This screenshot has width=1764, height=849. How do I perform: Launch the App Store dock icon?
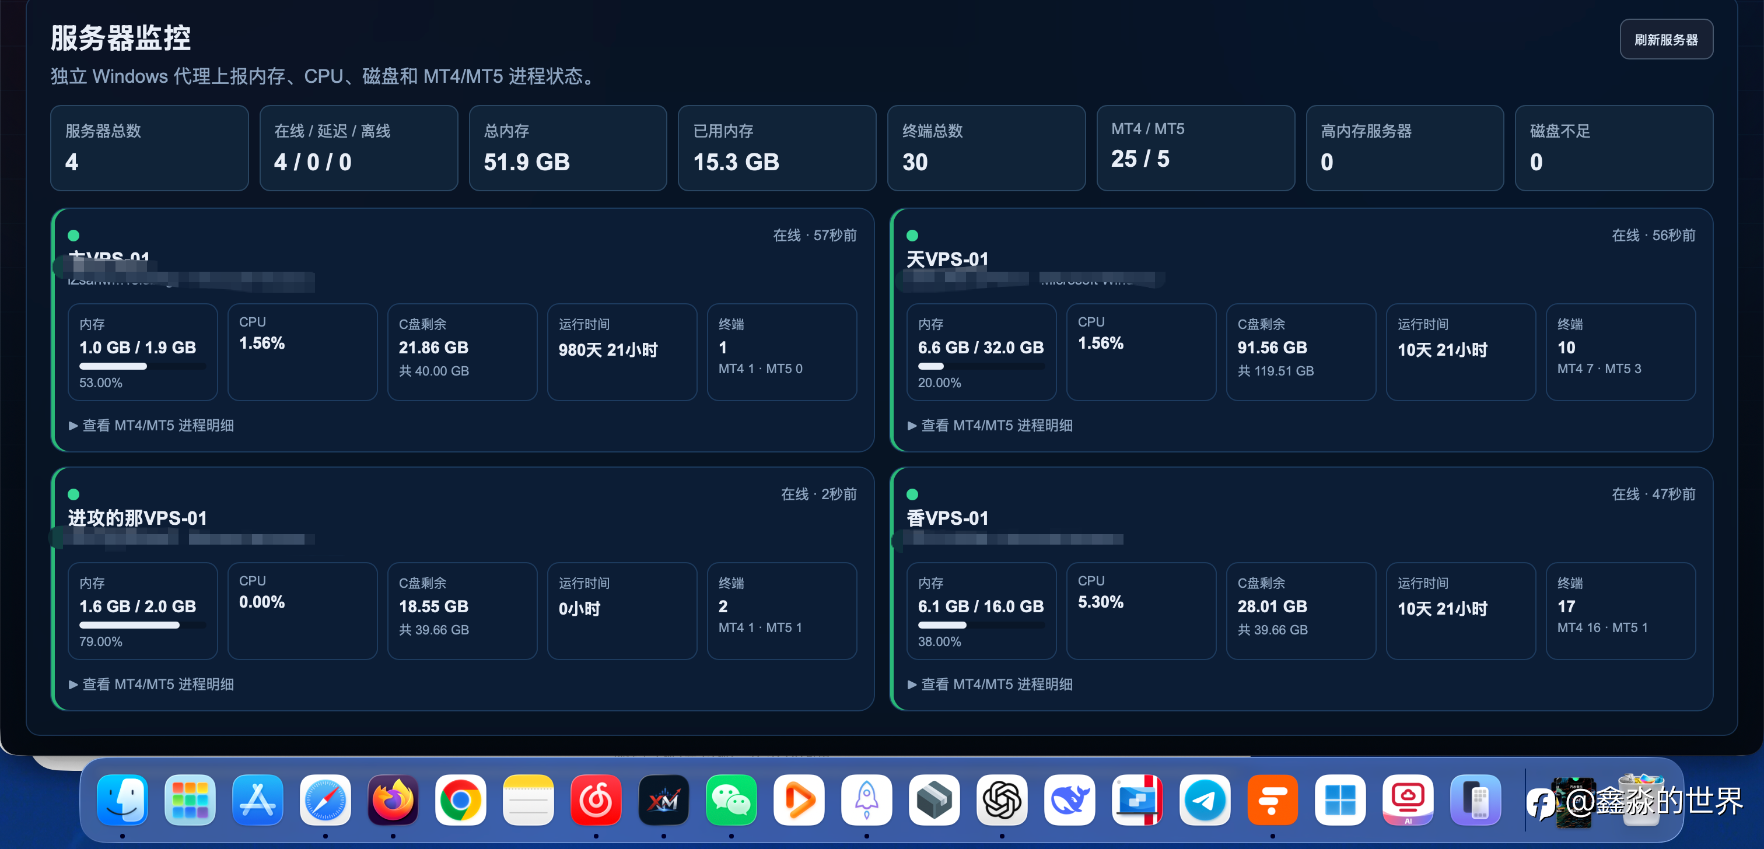[257, 799]
